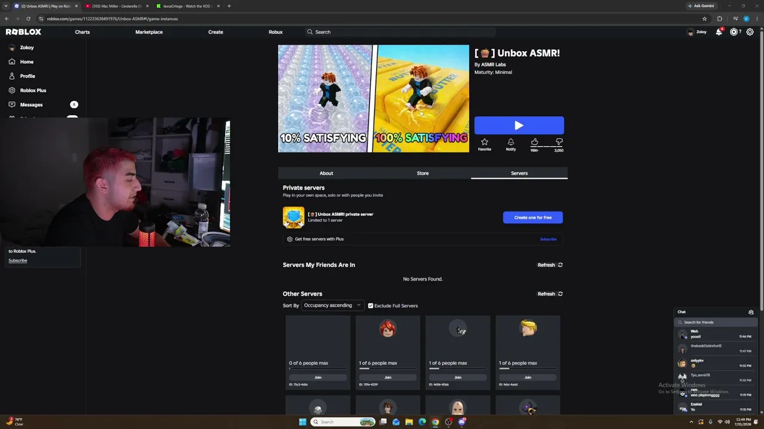Click Create one for free button
The image size is (764, 429).
(533, 217)
